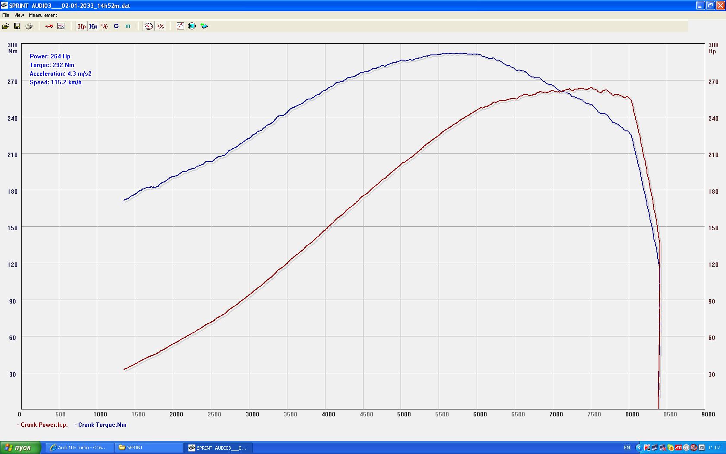
Task: Click the green arrow device icon
Action: point(204,26)
